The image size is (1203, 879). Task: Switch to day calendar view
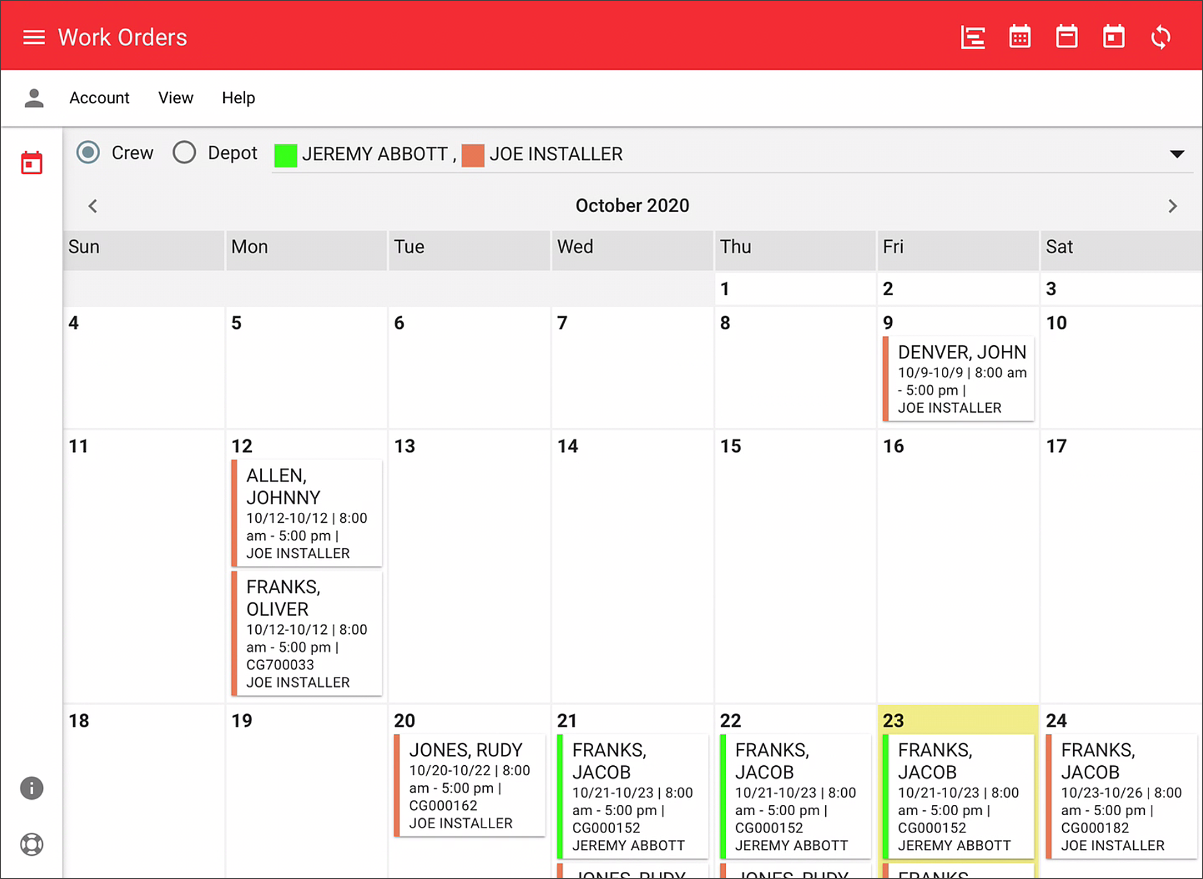[1113, 36]
